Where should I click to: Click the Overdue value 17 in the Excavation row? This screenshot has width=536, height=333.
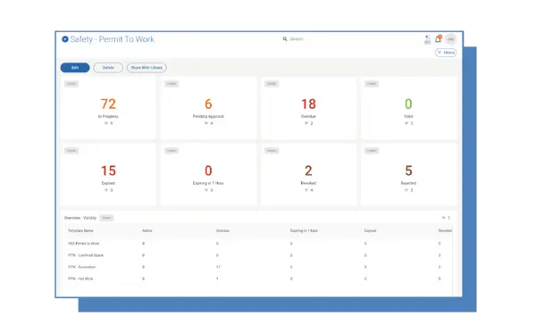(218, 267)
